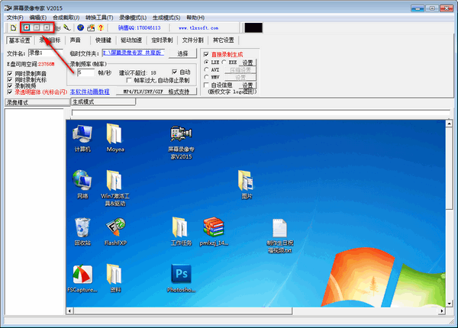
Task: Switch to the 声音 tab
Action: click(76, 40)
